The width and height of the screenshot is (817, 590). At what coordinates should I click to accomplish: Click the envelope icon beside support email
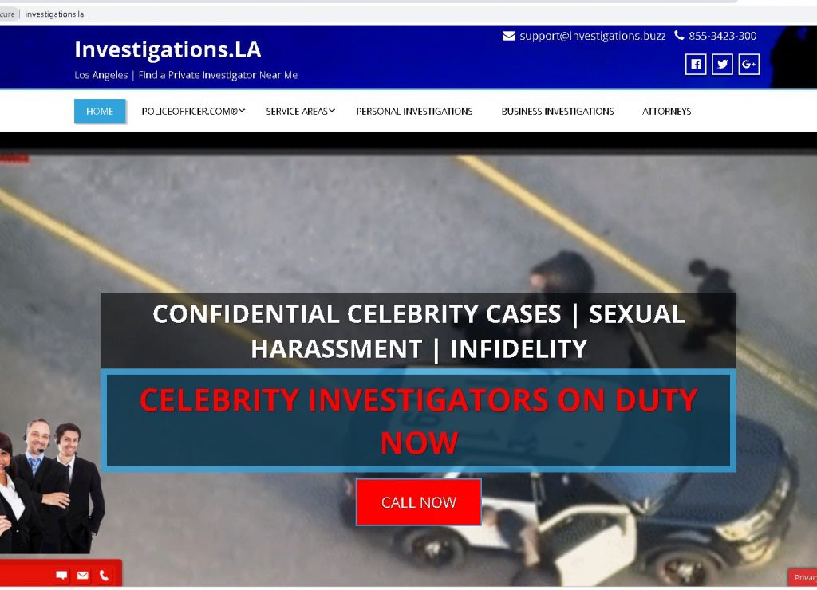coord(508,36)
